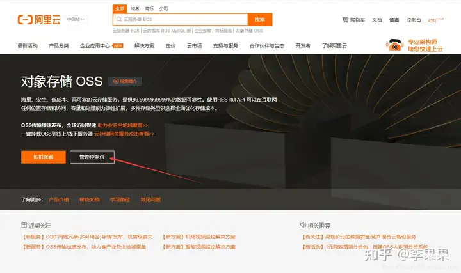
Task: Select the 域名 search tab
Action: pos(135,9)
